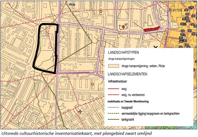Click the beige 'droge kampontginning' legend swatch

(x=114, y=66)
